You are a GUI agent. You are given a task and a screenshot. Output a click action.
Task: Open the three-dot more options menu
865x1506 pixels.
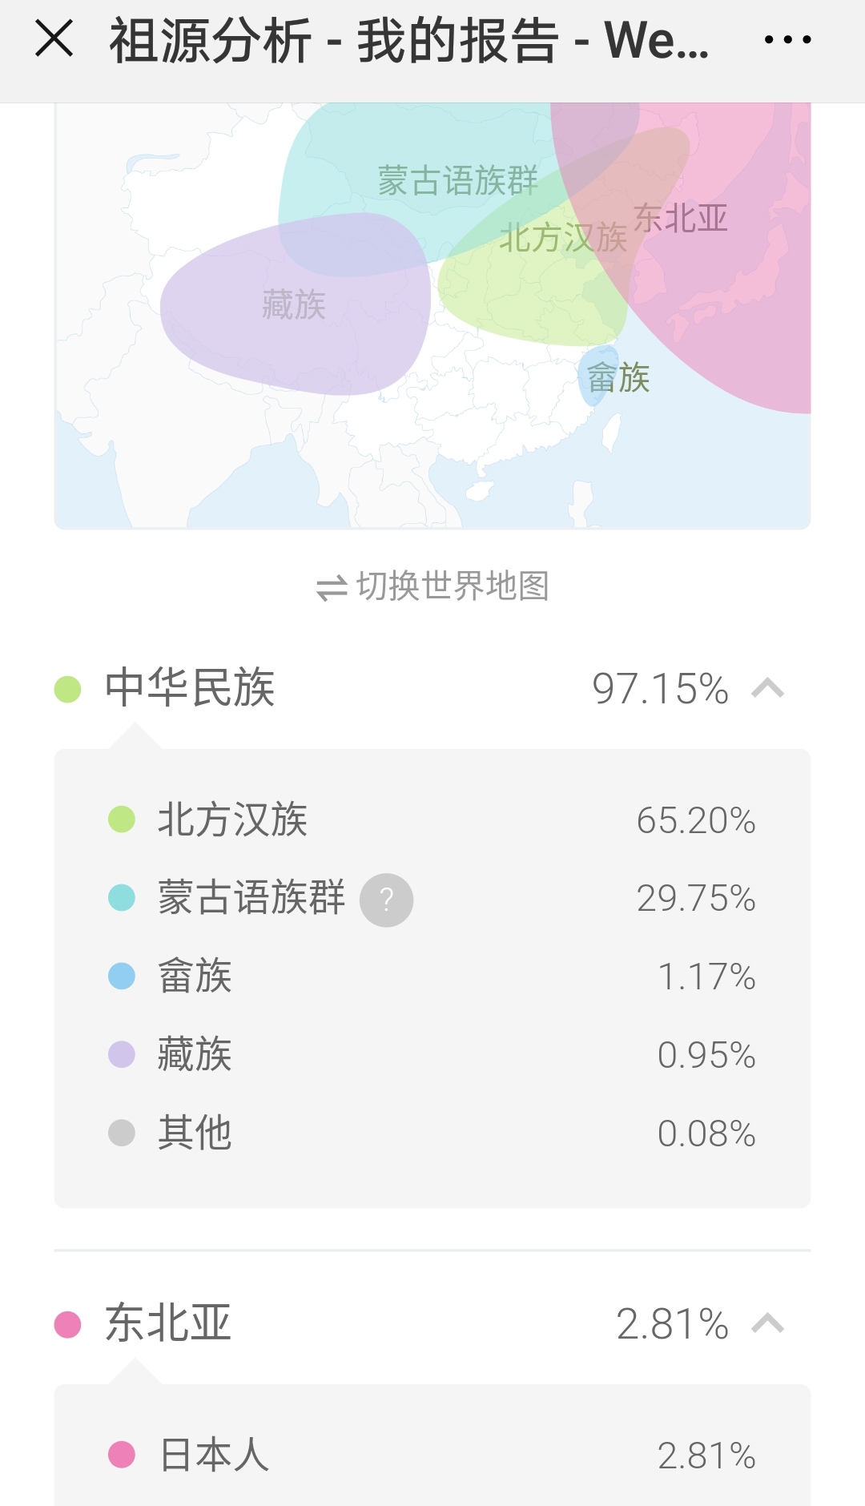tap(787, 39)
